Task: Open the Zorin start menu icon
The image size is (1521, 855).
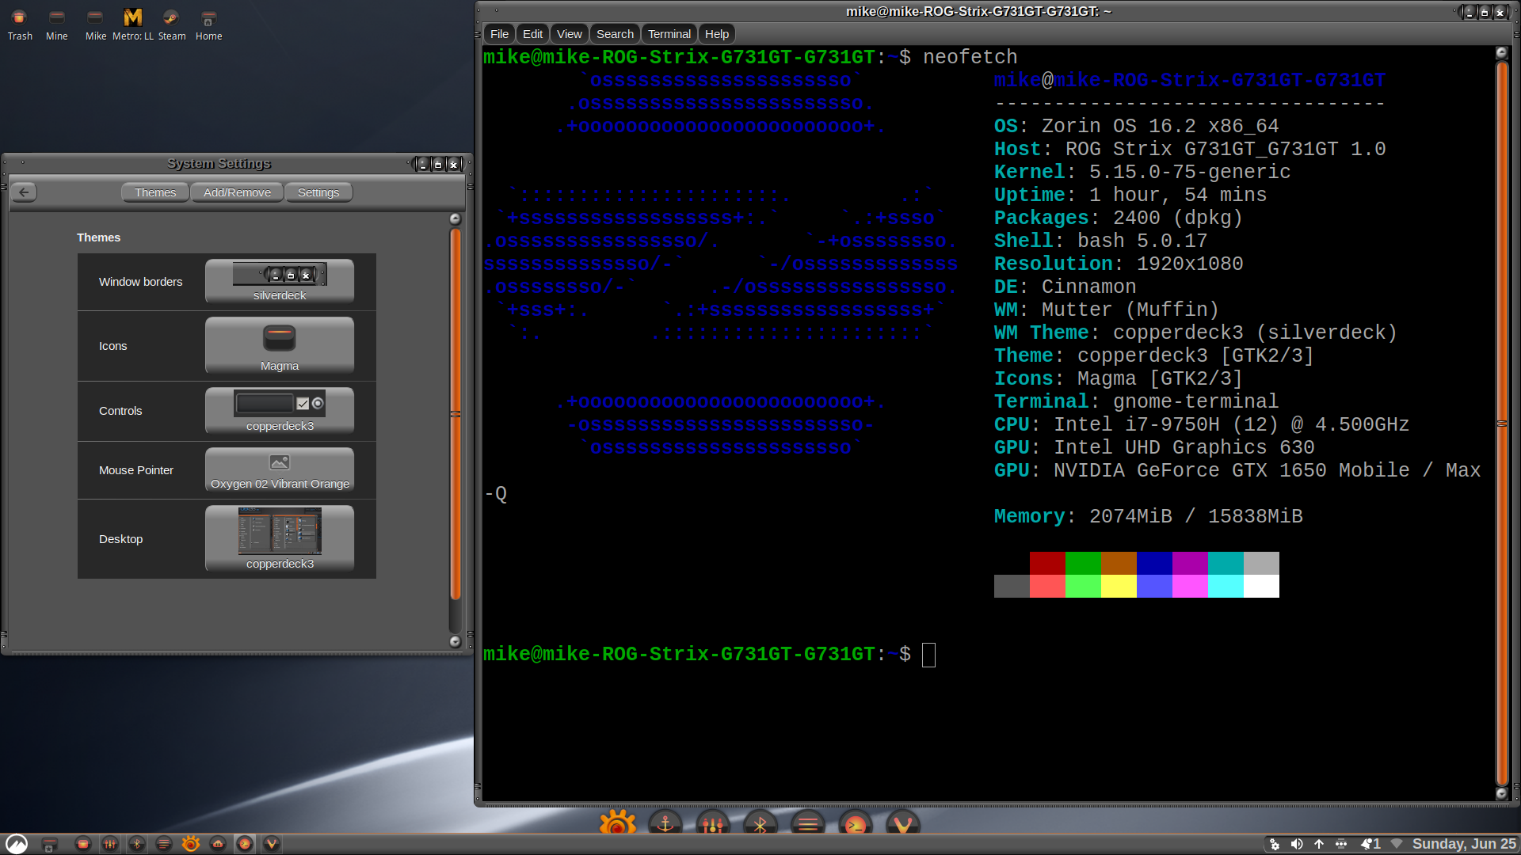Action: coord(17,844)
